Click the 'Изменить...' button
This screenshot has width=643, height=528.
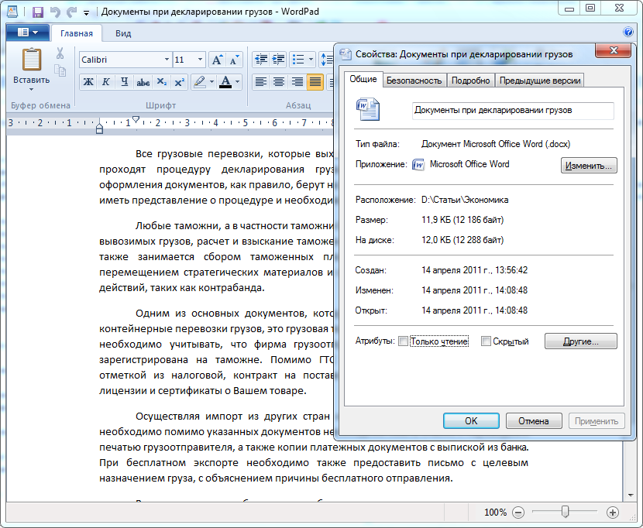point(589,165)
